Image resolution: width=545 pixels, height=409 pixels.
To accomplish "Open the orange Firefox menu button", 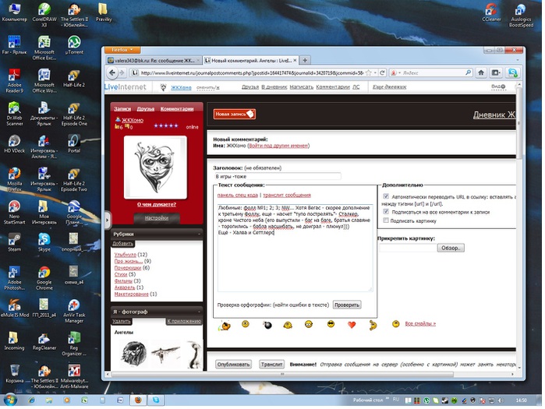I will 122,50.
